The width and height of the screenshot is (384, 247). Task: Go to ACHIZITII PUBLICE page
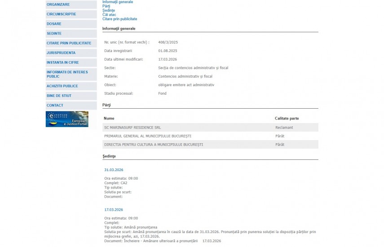[x=62, y=86]
